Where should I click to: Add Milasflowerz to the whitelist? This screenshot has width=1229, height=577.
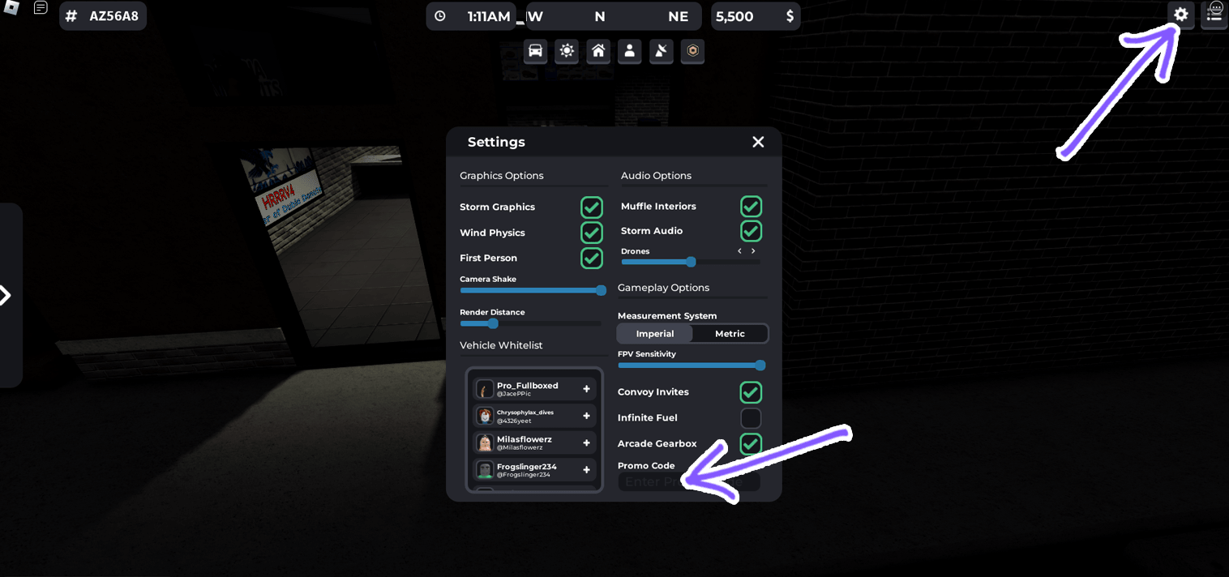586,443
